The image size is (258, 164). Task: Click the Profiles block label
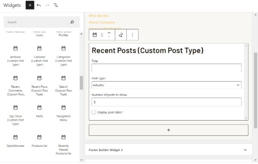click(x=63, y=35)
